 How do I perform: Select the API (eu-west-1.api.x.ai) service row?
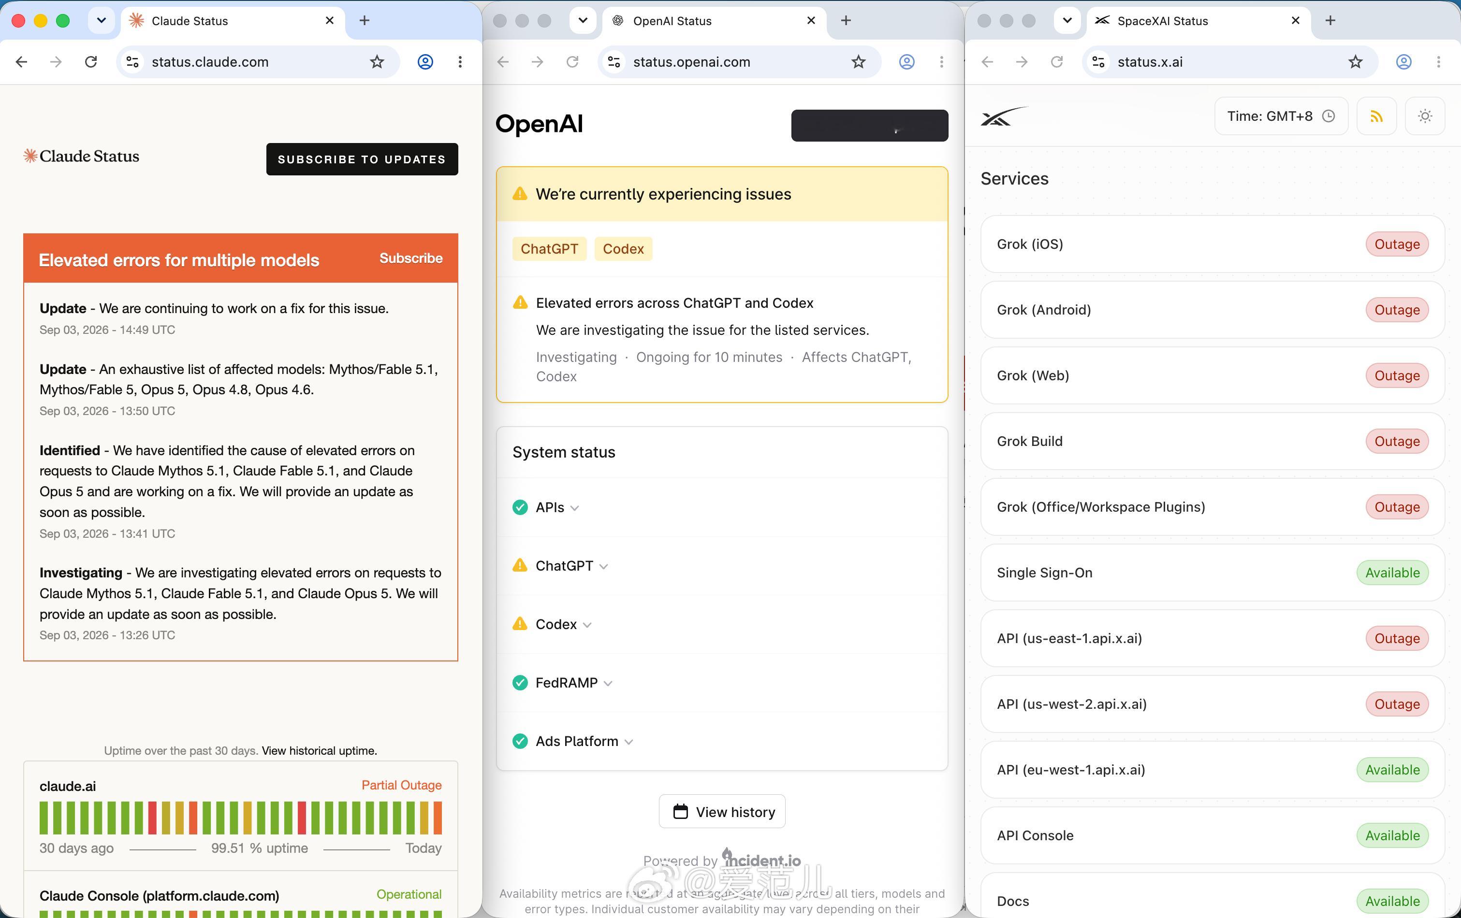coord(1212,770)
